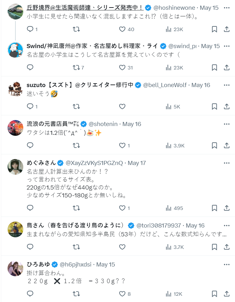Retweet the Swind tweet with 7 reposts
This screenshot has height=302, width=235.
pyautogui.click(x=76, y=68)
